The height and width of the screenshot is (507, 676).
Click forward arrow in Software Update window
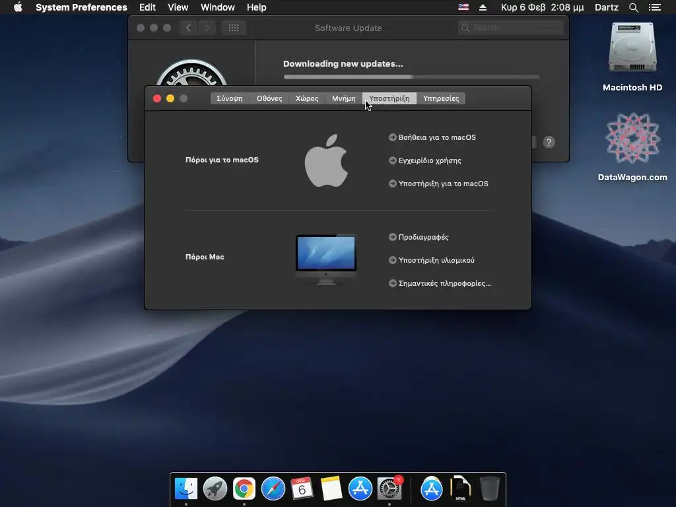207,28
